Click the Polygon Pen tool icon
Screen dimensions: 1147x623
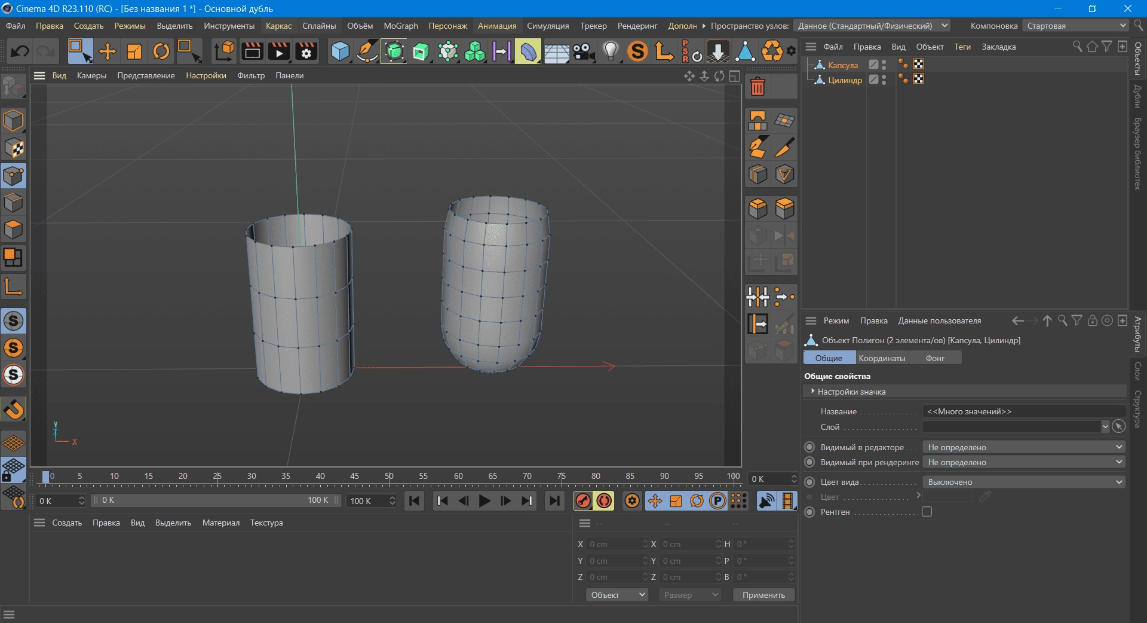(x=757, y=147)
